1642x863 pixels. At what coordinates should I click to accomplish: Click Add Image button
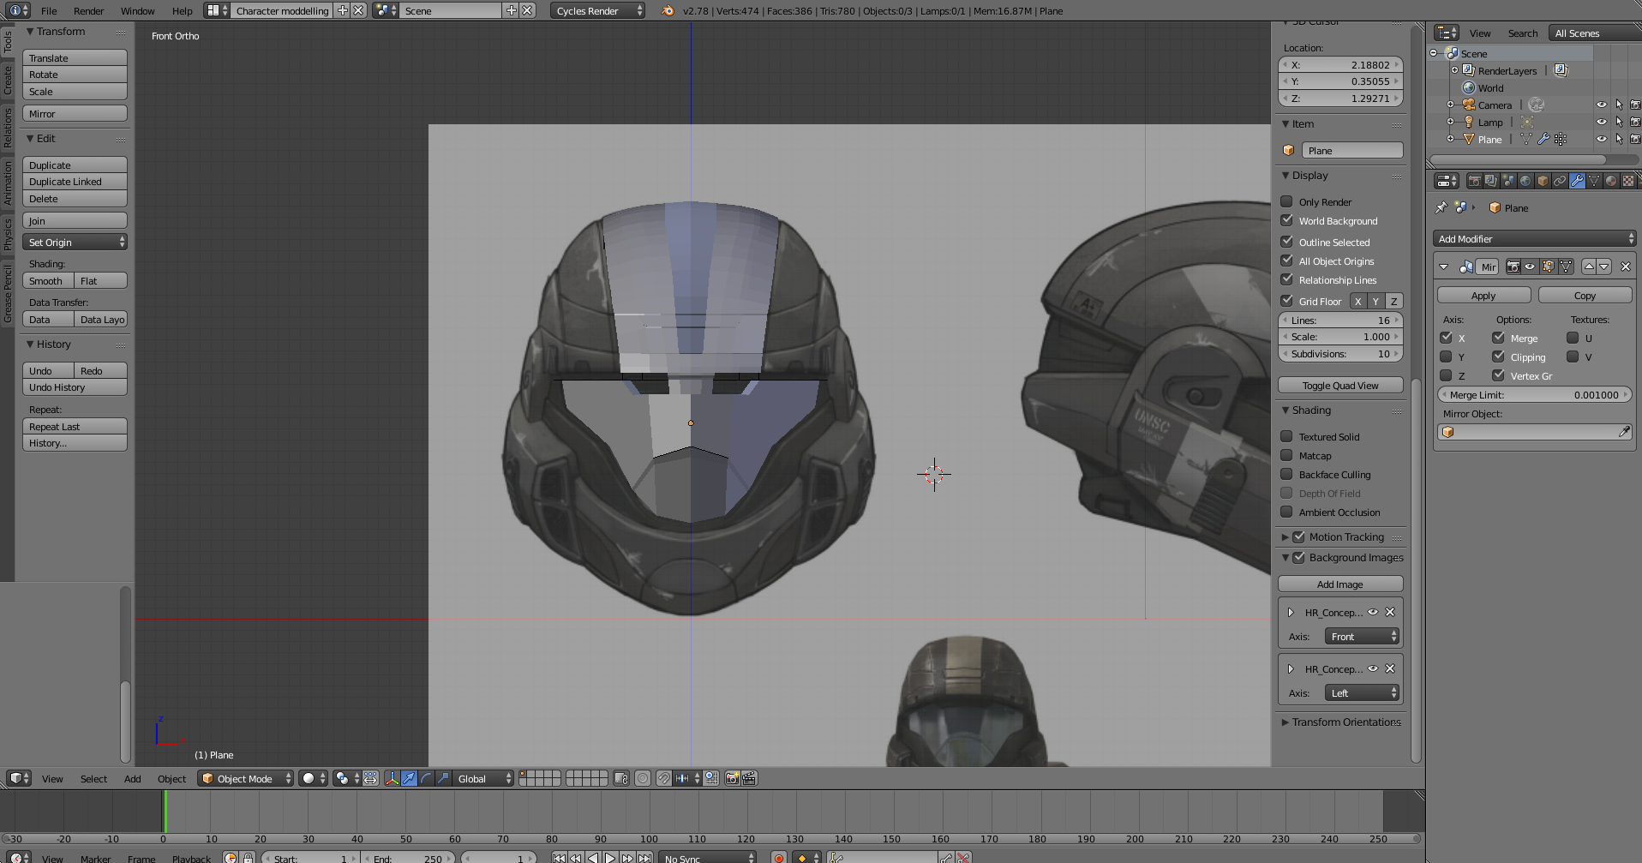[x=1340, y=584]
